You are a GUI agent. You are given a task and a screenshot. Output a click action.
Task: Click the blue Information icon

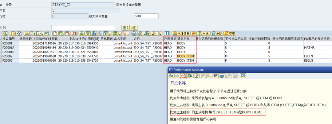pos(166,34)
